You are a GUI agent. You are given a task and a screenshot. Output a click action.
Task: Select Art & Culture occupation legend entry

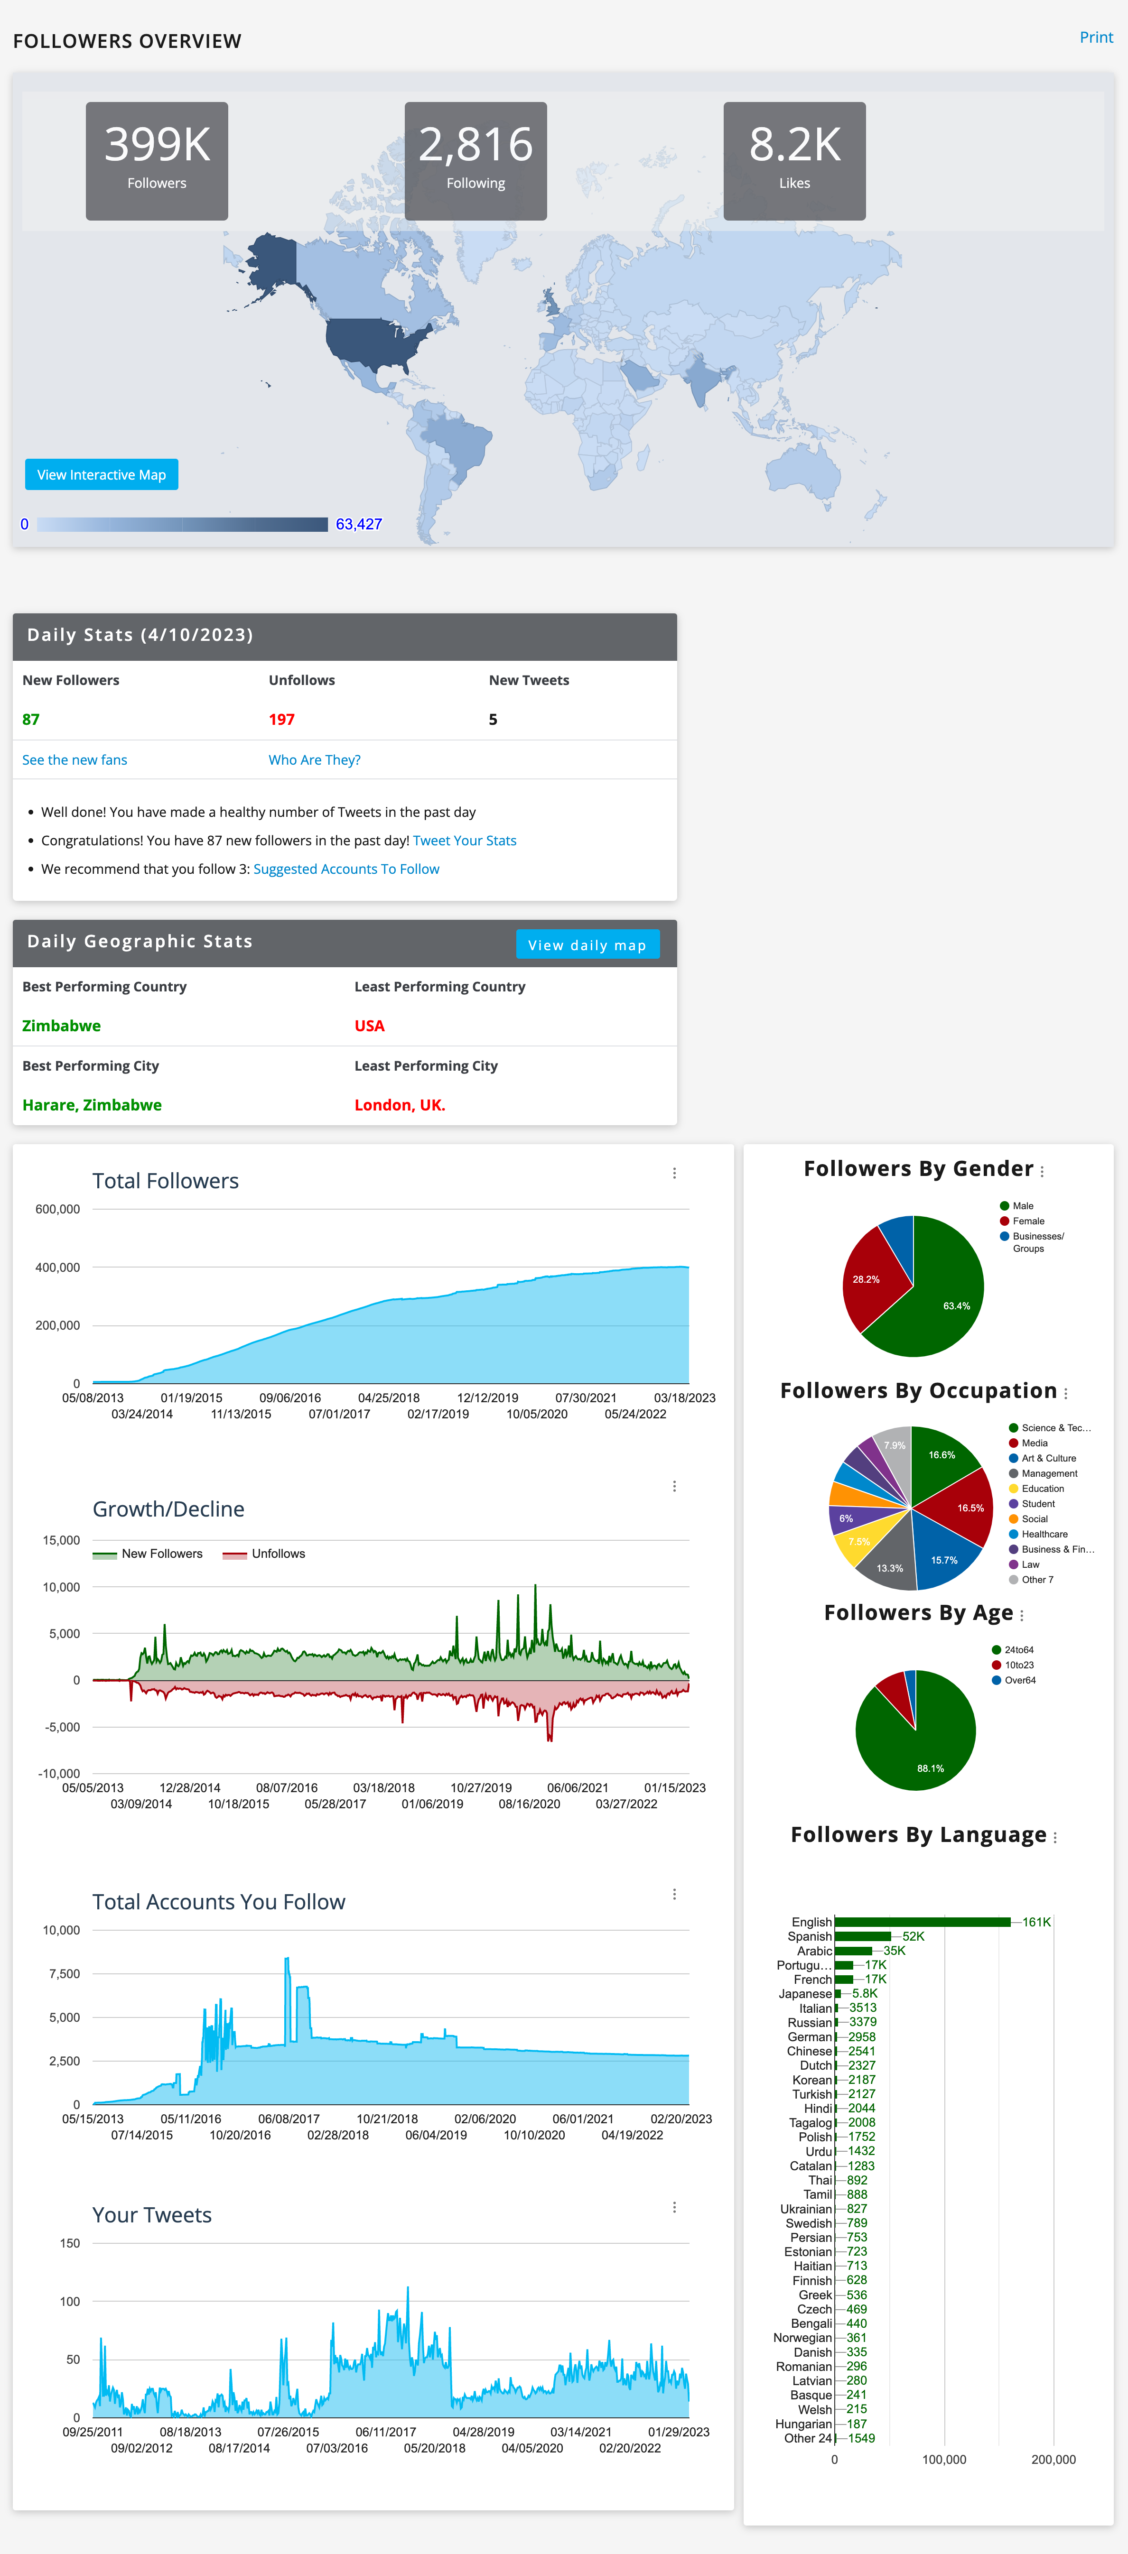pos(1043,1458)
